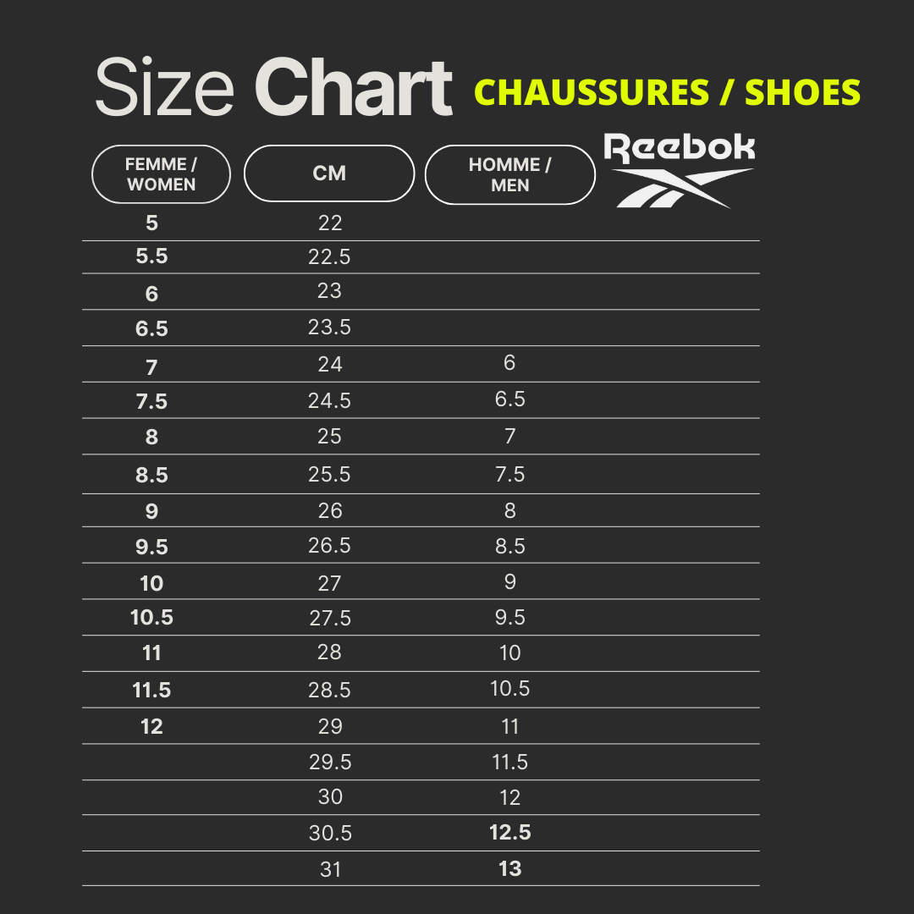Image resolution: width=914 pixels, height=914 pixels.
Task: Click the 31 CM value
Action: [330, 869]
